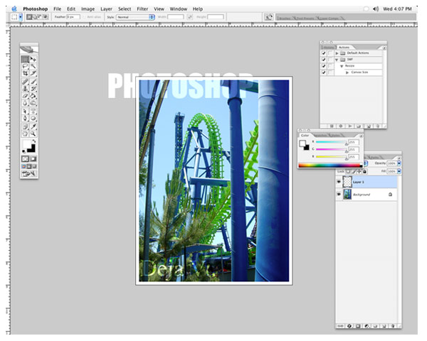Select the Brush tool

pyautogui.click(x=33, y=82)
